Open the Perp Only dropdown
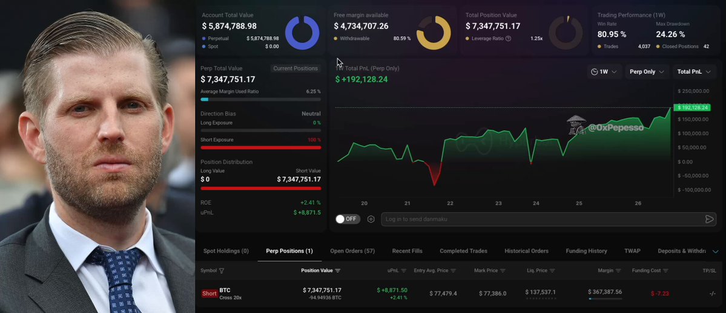 (x=647, y=72)
